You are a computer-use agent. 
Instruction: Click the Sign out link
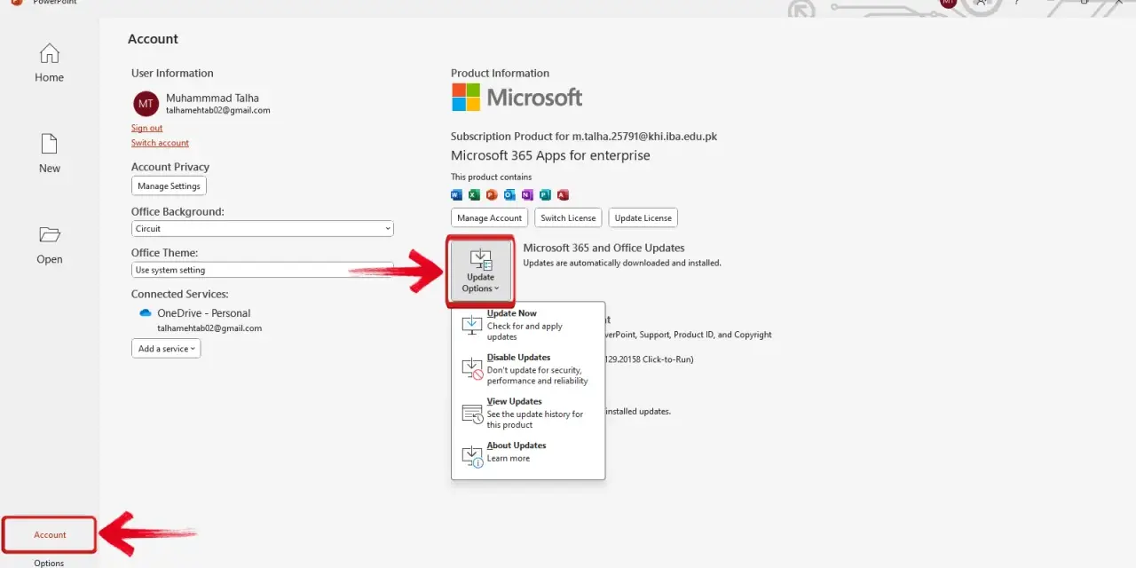coord(146,128)
